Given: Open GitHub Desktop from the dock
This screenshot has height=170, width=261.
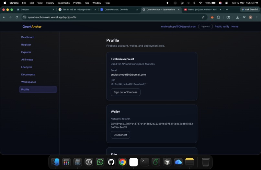Looking at the screenshot, I should point(111,162).
